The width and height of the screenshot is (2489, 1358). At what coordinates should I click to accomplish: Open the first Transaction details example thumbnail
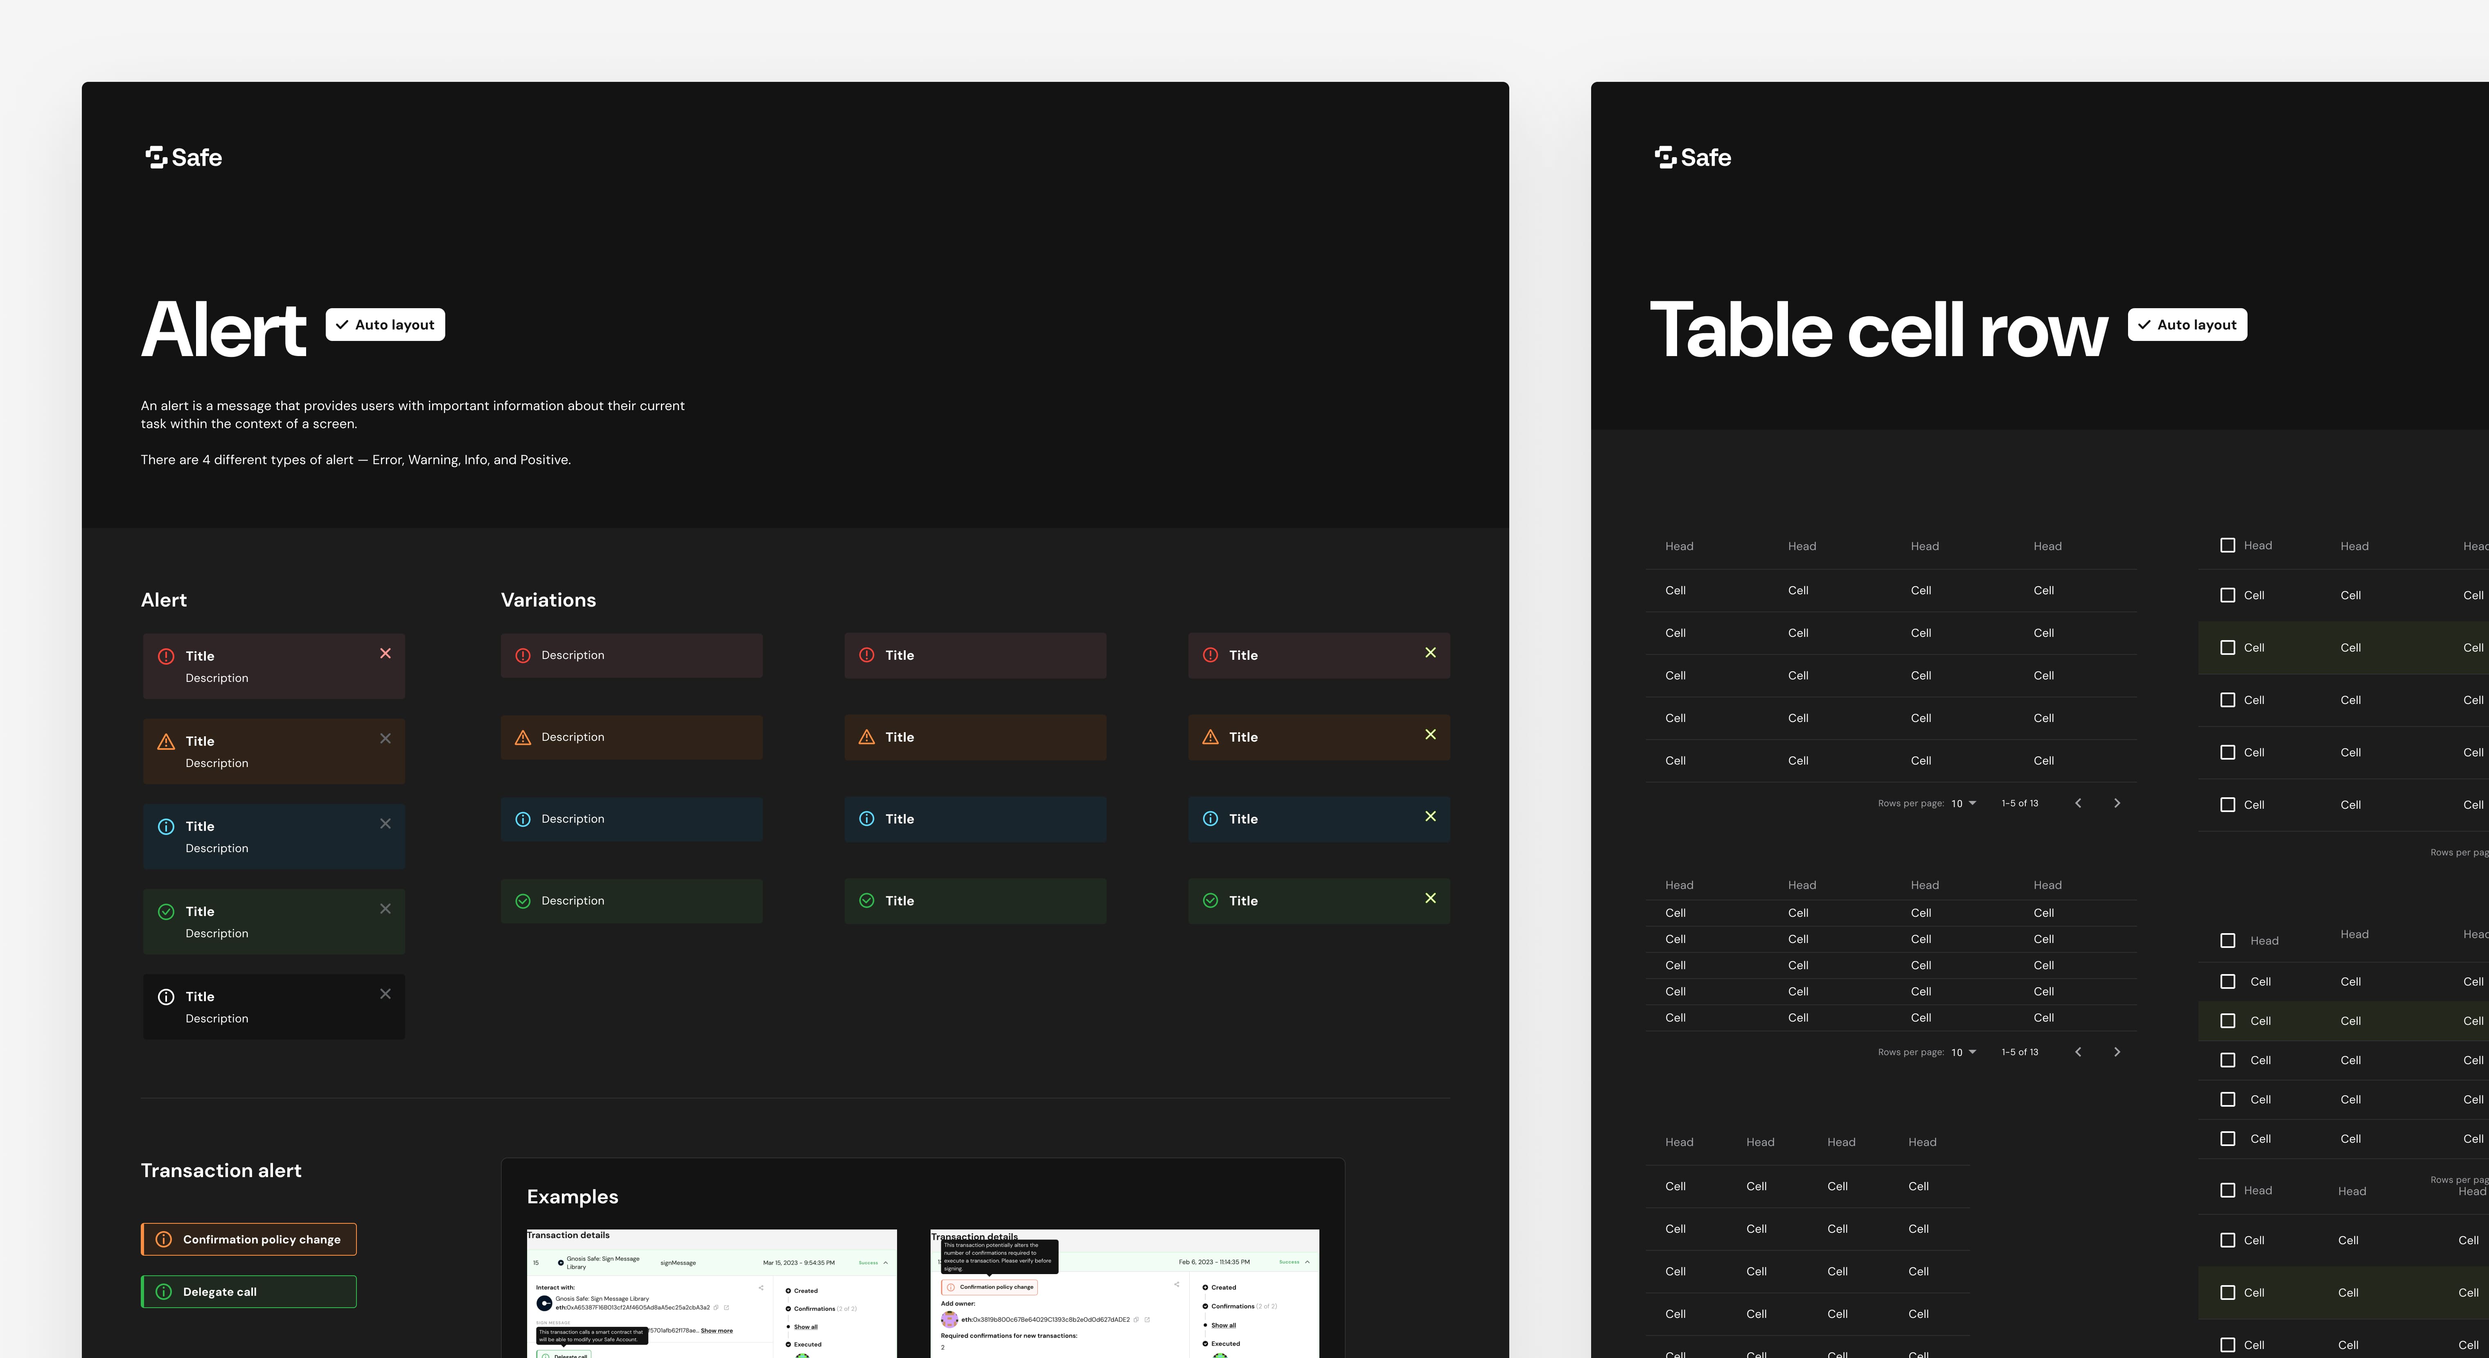click(711, 1293)
